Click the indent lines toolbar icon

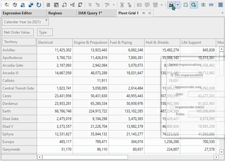(x=90, y=5)
